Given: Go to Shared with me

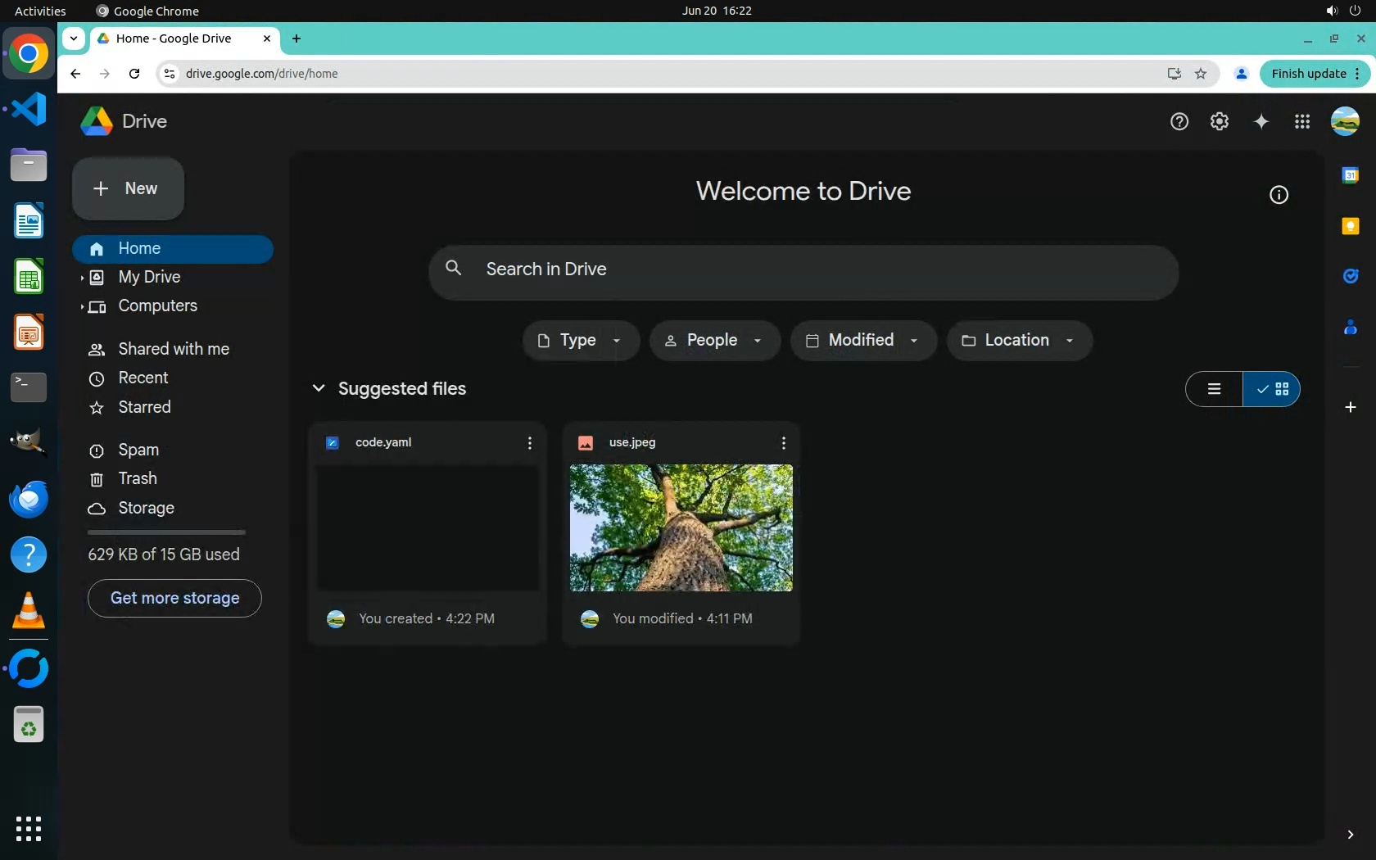Looking at the screenshot, I should pyautogui.click(x=173, y=349).
